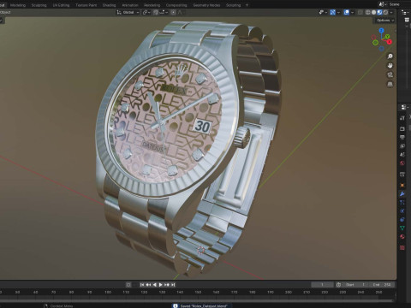
Task: Click the red X axis on the gizmo
Action: pyautogui.click(x=390, y=42)
